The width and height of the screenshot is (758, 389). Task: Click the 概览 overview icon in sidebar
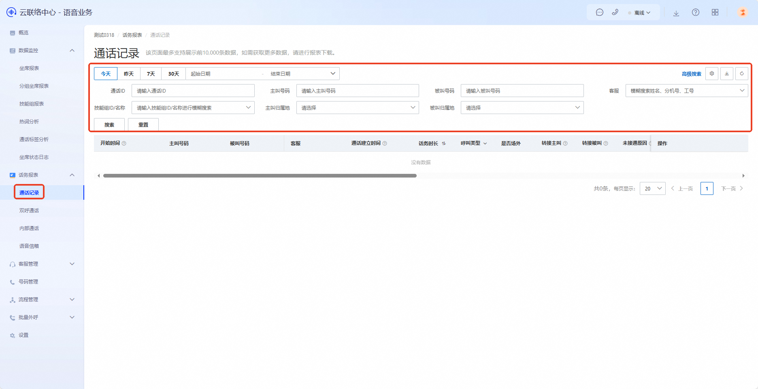click(x=13, y=33)
